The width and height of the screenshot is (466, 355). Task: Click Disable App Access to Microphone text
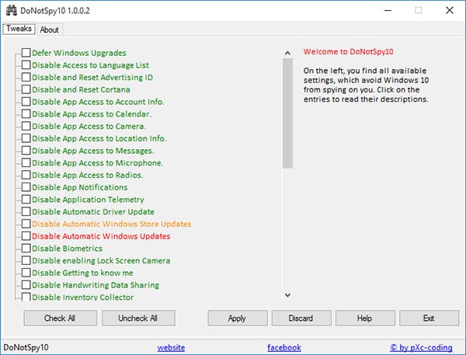(x=98, y=163)
